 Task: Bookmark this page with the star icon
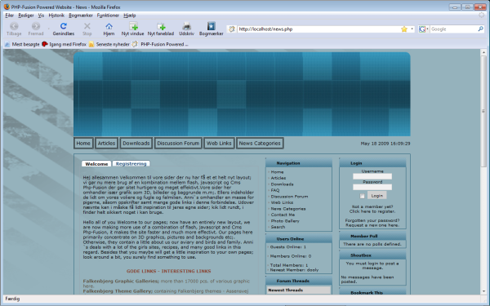click(404, 29)
